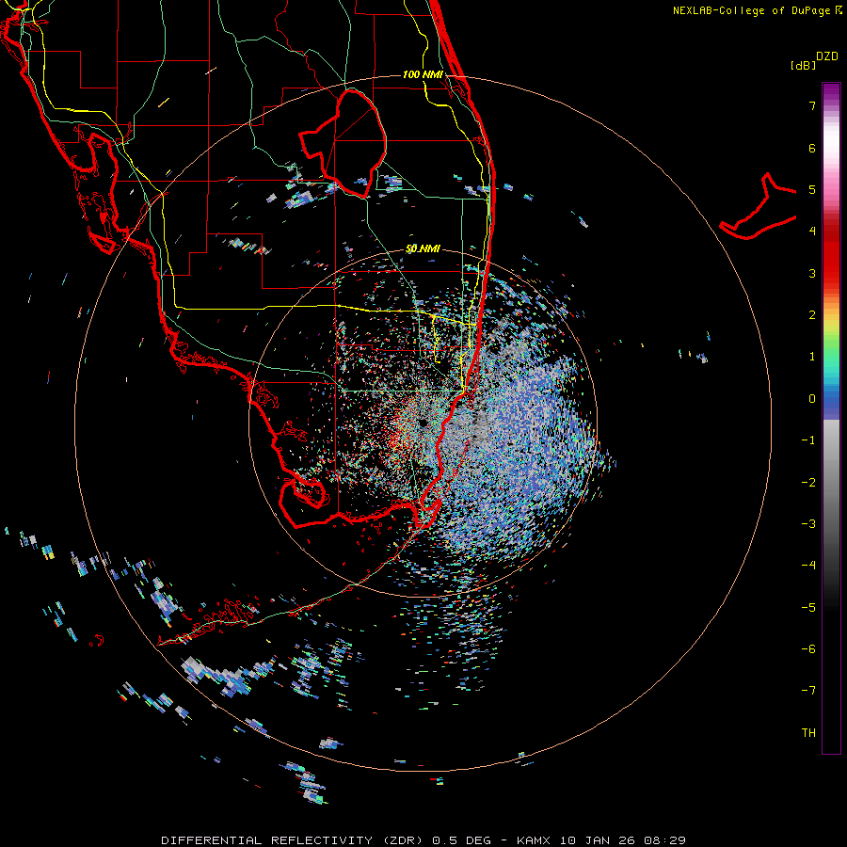Click the blue 0 dB band of color bar
The image size is (847, 847).
(x=831, y=401)
